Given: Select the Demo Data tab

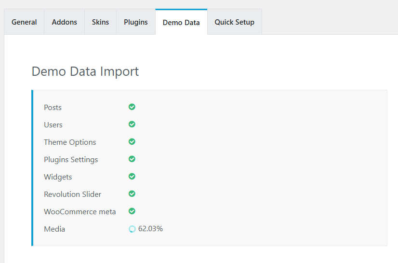Looking at the screenshot, I should coord(181,22).
